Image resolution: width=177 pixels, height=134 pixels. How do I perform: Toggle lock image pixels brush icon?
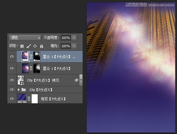(x=29, y=46)
